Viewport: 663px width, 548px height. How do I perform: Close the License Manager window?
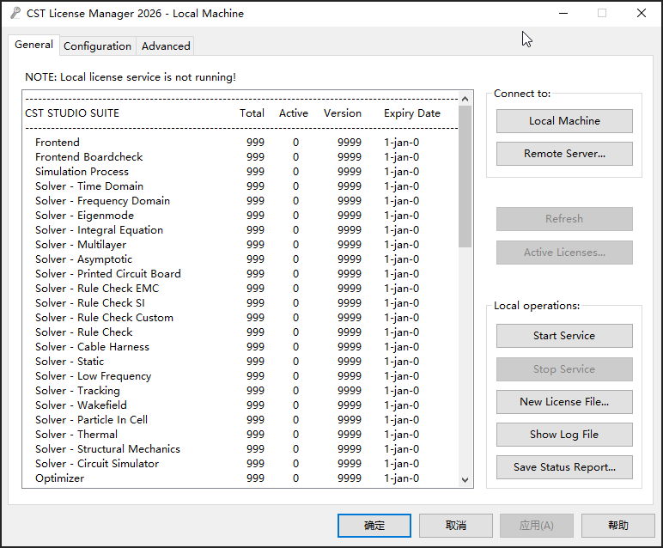coord(641,13)
